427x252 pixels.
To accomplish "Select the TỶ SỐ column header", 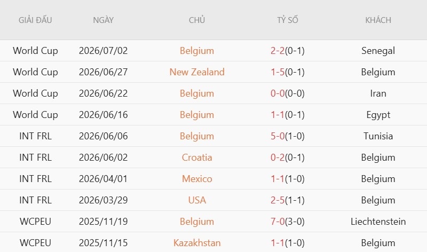I will pyautogui.click(x=288, y=20).
